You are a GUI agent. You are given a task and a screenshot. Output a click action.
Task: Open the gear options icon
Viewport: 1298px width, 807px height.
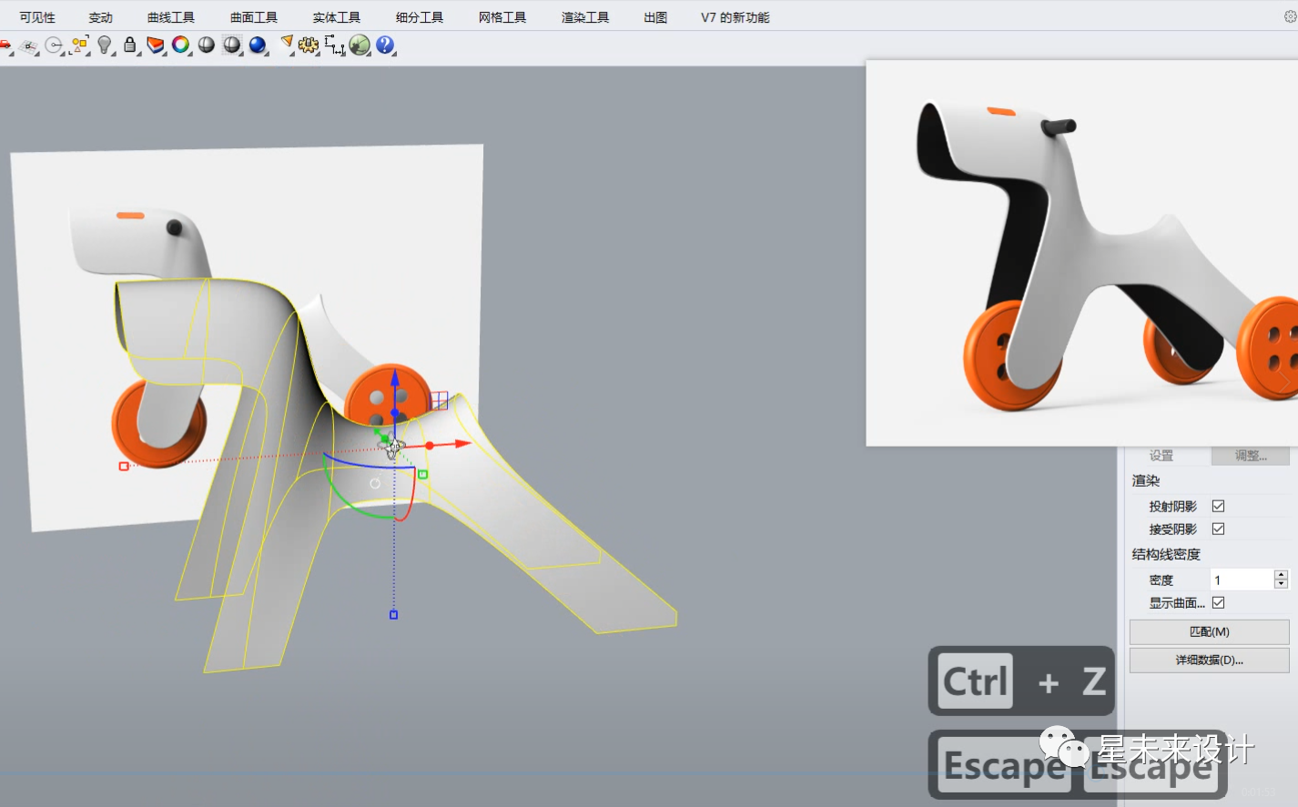tap(309, 45)
